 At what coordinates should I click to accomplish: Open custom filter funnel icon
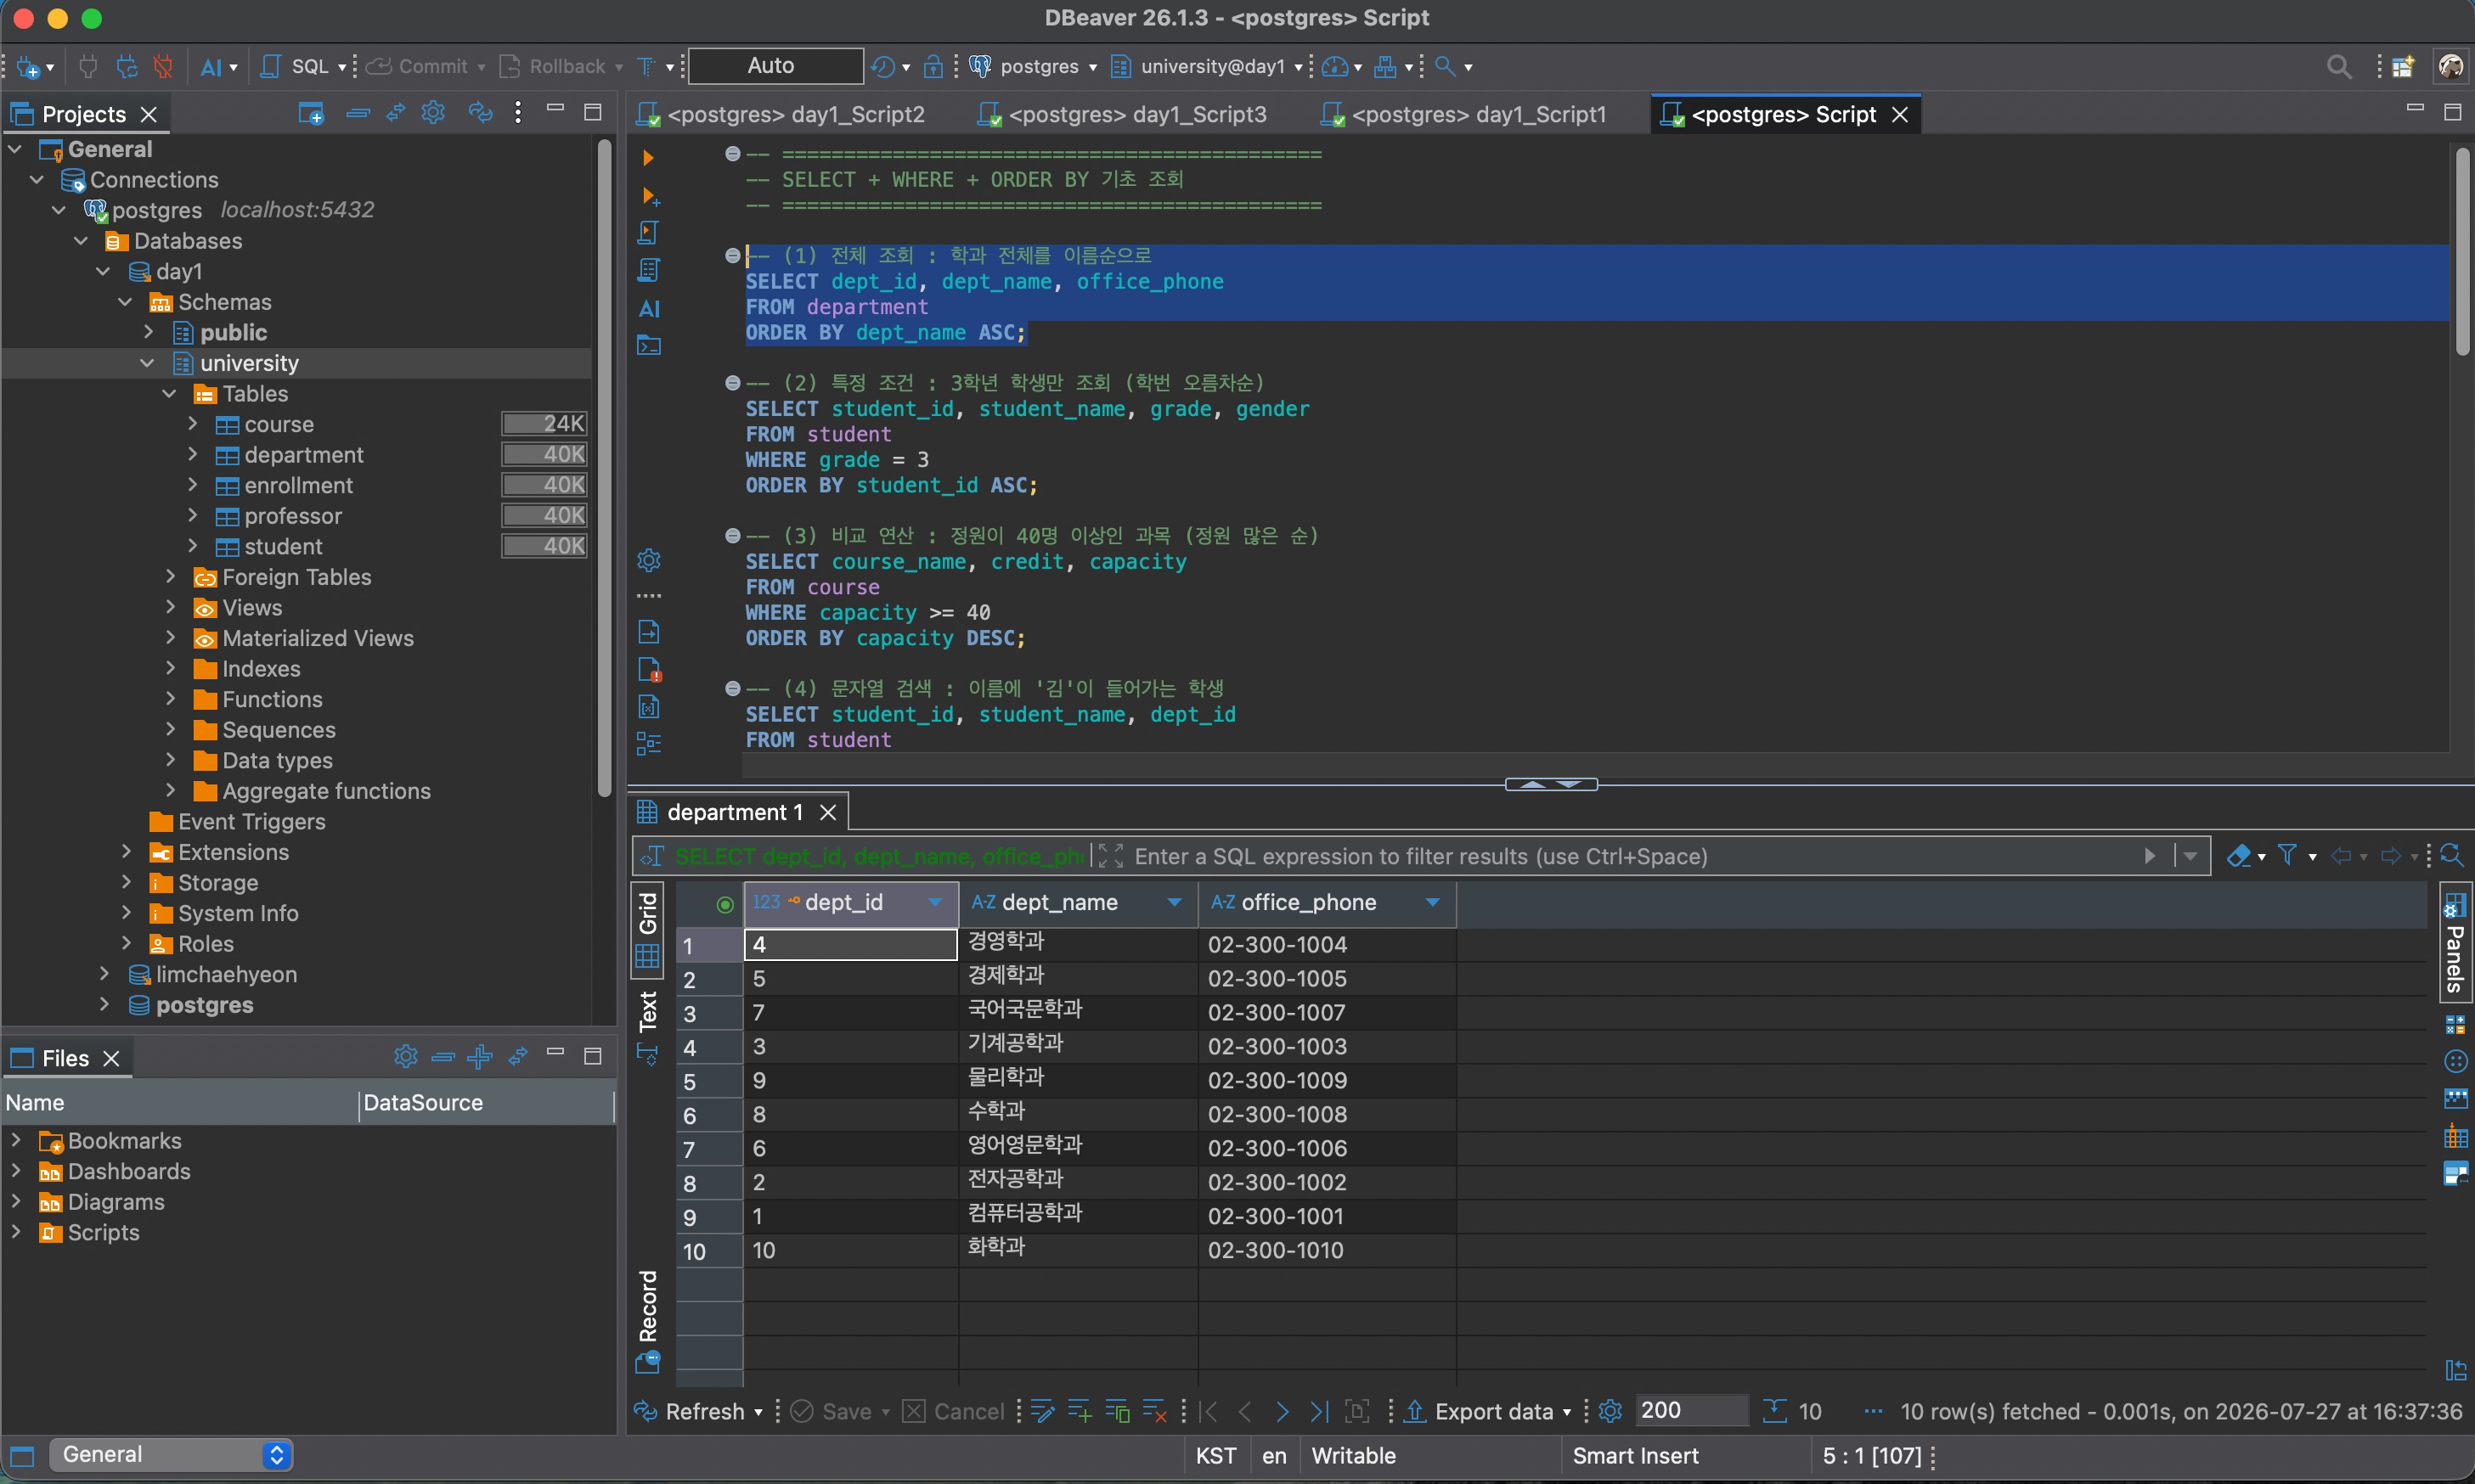(x=2287, y=855)
